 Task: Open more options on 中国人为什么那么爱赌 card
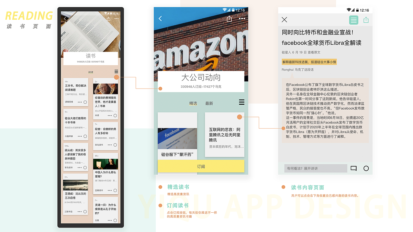[110, 190]
